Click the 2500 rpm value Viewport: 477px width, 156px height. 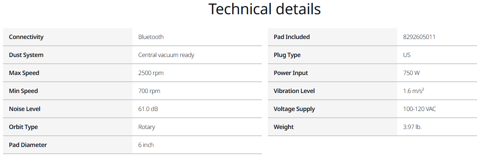(x=151, y=73)
